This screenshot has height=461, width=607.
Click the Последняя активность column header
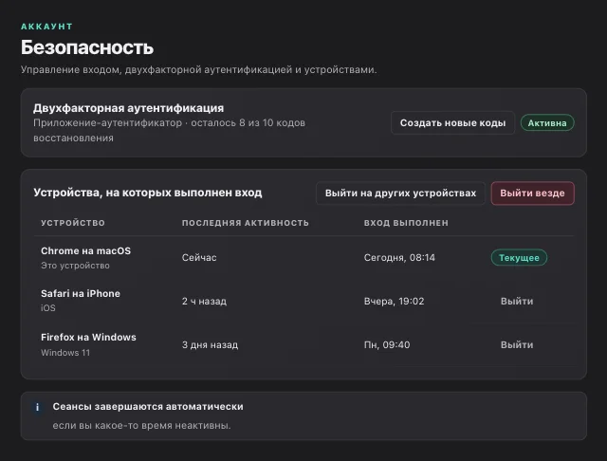pyautogui.click(x=245, y=223)
